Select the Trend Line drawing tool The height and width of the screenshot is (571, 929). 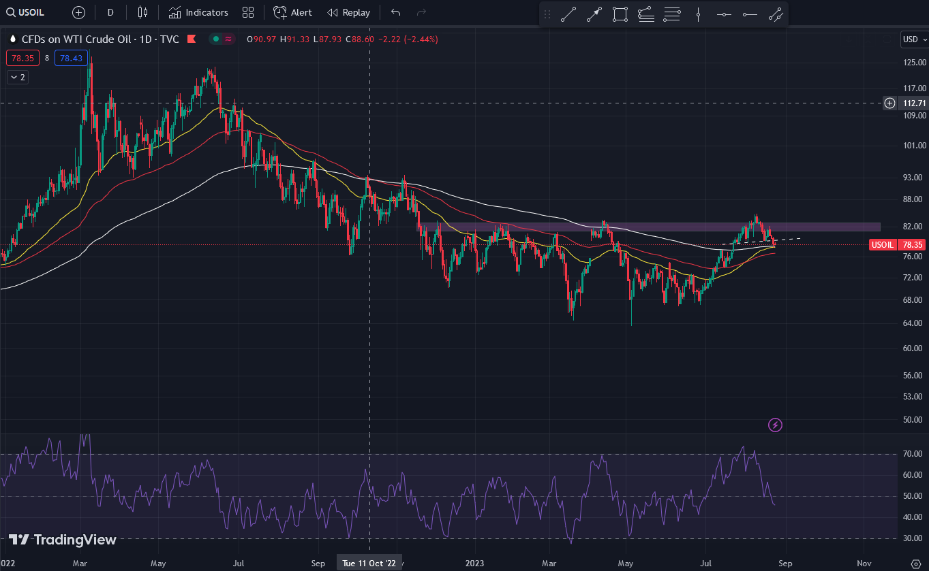(x=568, y=14)
